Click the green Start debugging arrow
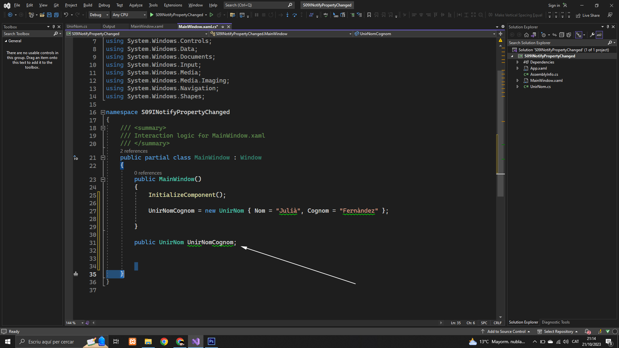 coord(152,15)
